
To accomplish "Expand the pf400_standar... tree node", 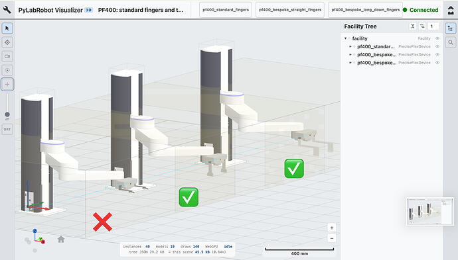I will click(350, 46).
